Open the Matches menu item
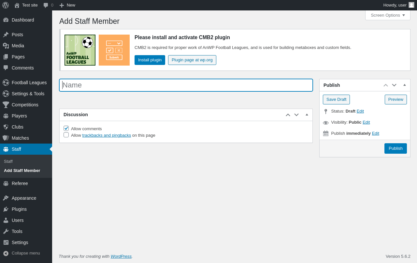The height and width of the screenshot is (263, 417). pyautogui.click(x=20, y=138)
